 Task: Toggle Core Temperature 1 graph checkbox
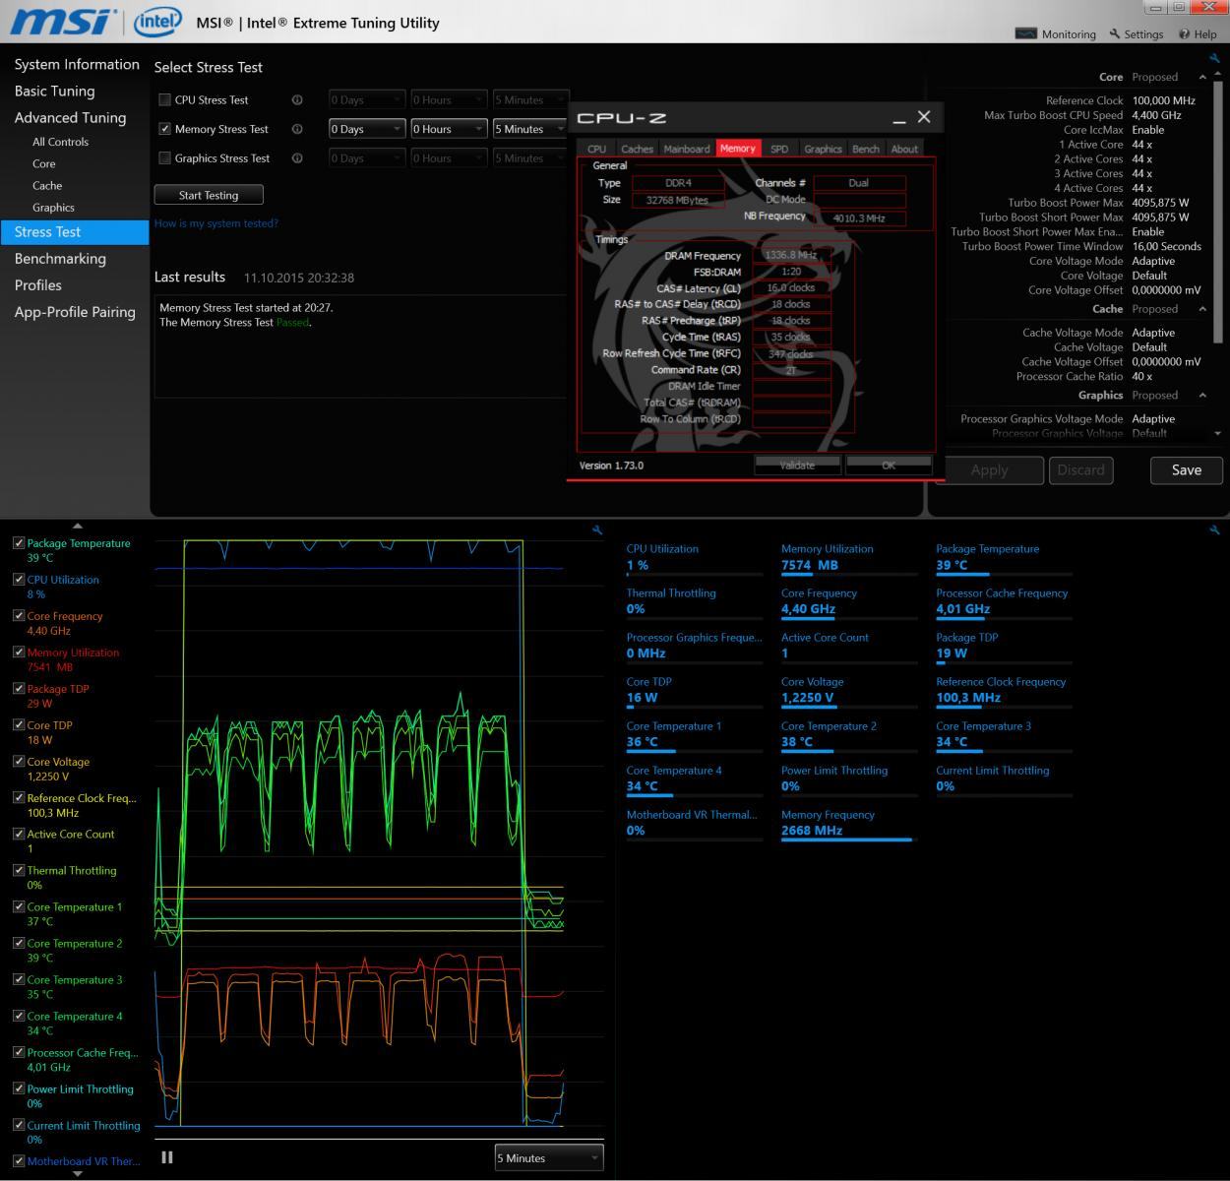point(19,906)
